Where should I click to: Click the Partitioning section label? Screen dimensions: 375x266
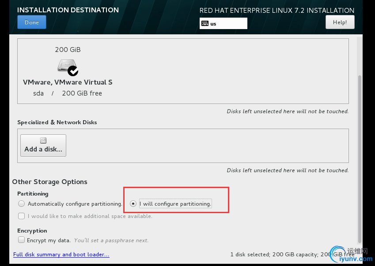33,194
